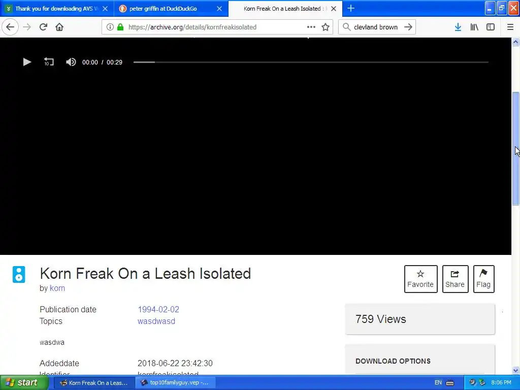Open the korn creator link
The width and height of the screenshot is (520, 390).
click(x=57, y=288)
